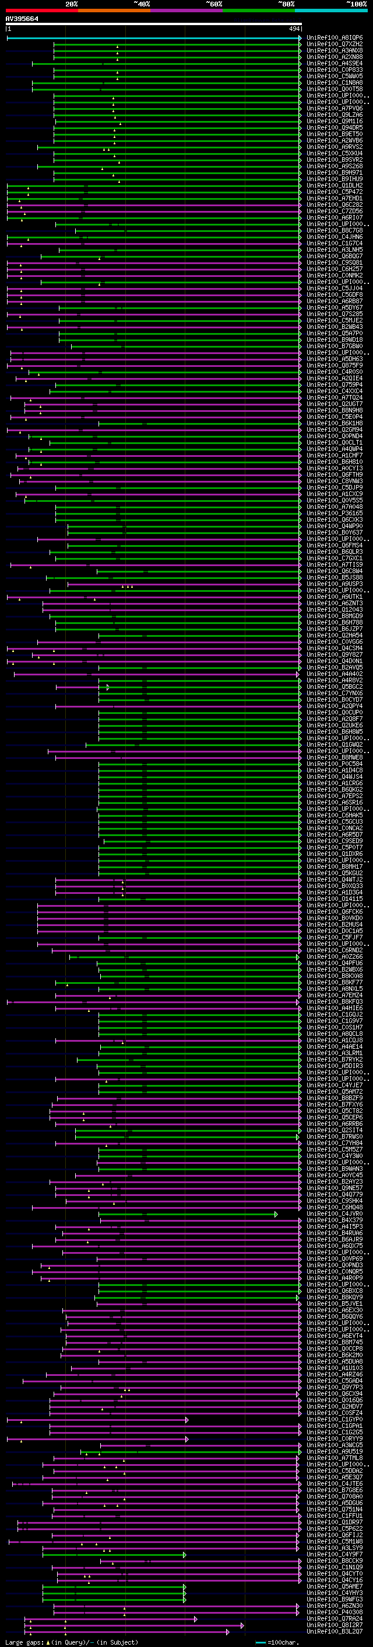The width and height of the screenshot is (373, 1647).
Task: Select the UniRef100_Q94DR5 label
Action: tap(335, 128)
